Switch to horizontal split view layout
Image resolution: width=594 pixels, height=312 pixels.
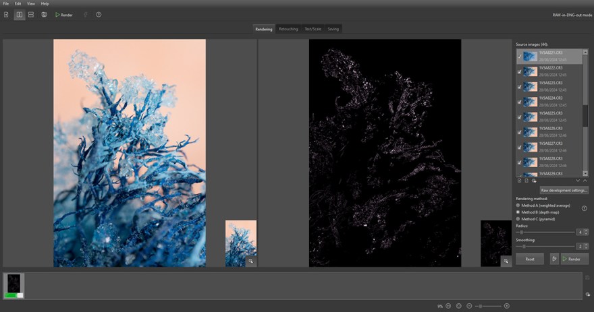31,14
